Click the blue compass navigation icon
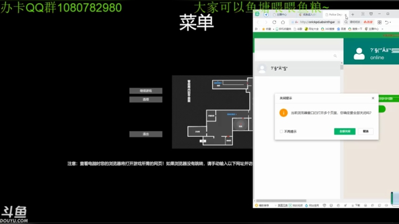Viewport: 399px width, 224px height. tap(266, 14)
